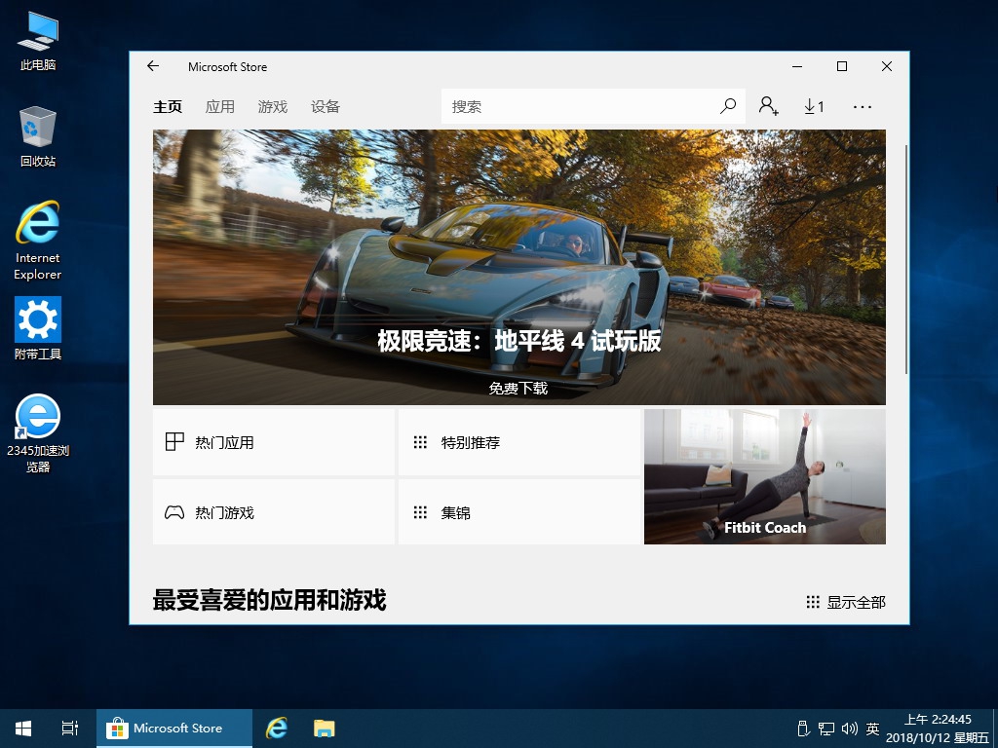
Task: Open the network tray icon
Action: click(x=826, y=729)
